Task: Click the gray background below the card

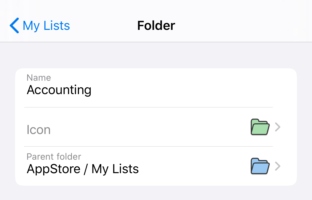Action: pyautogui.click(x=156, y=193)
